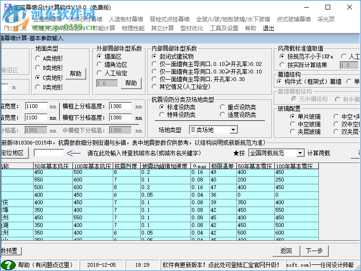
Task: Click 100年基本雪压 column header
Action: 297,166
